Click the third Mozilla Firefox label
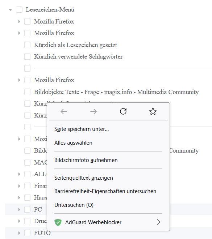 pos(54,80)
